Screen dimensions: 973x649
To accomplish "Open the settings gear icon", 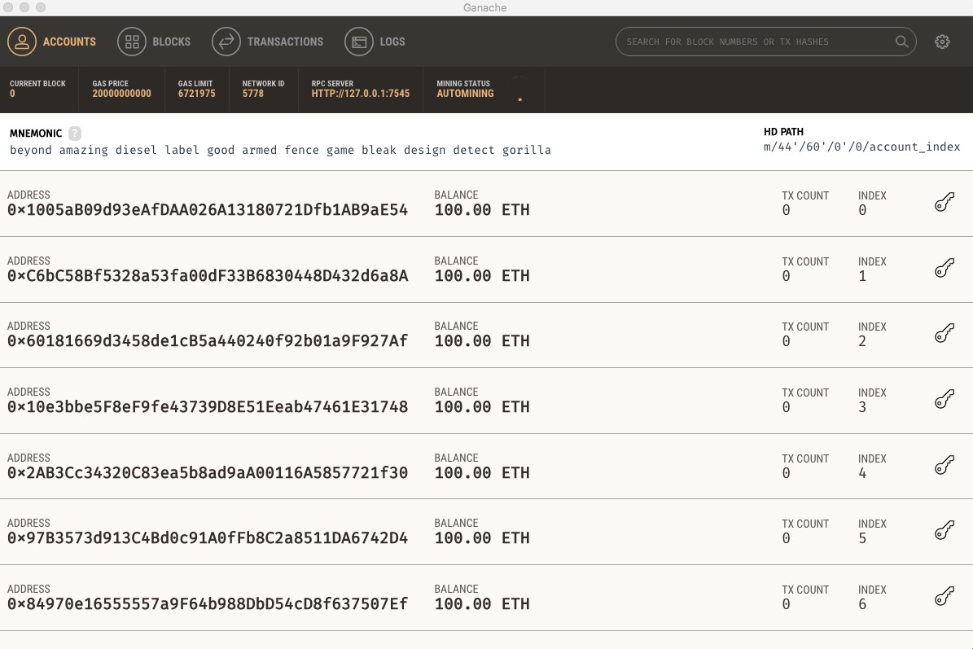I will point(942,42).
